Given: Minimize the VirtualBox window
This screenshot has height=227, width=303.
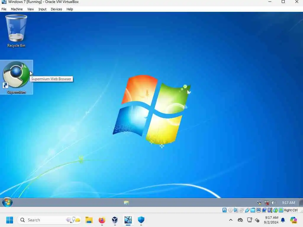Looking at the screenshot, I should point(270,2).
